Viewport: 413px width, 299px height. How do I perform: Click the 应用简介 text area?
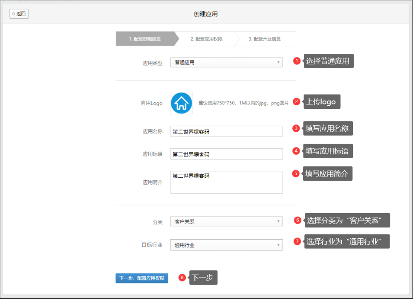pos(226,182)
